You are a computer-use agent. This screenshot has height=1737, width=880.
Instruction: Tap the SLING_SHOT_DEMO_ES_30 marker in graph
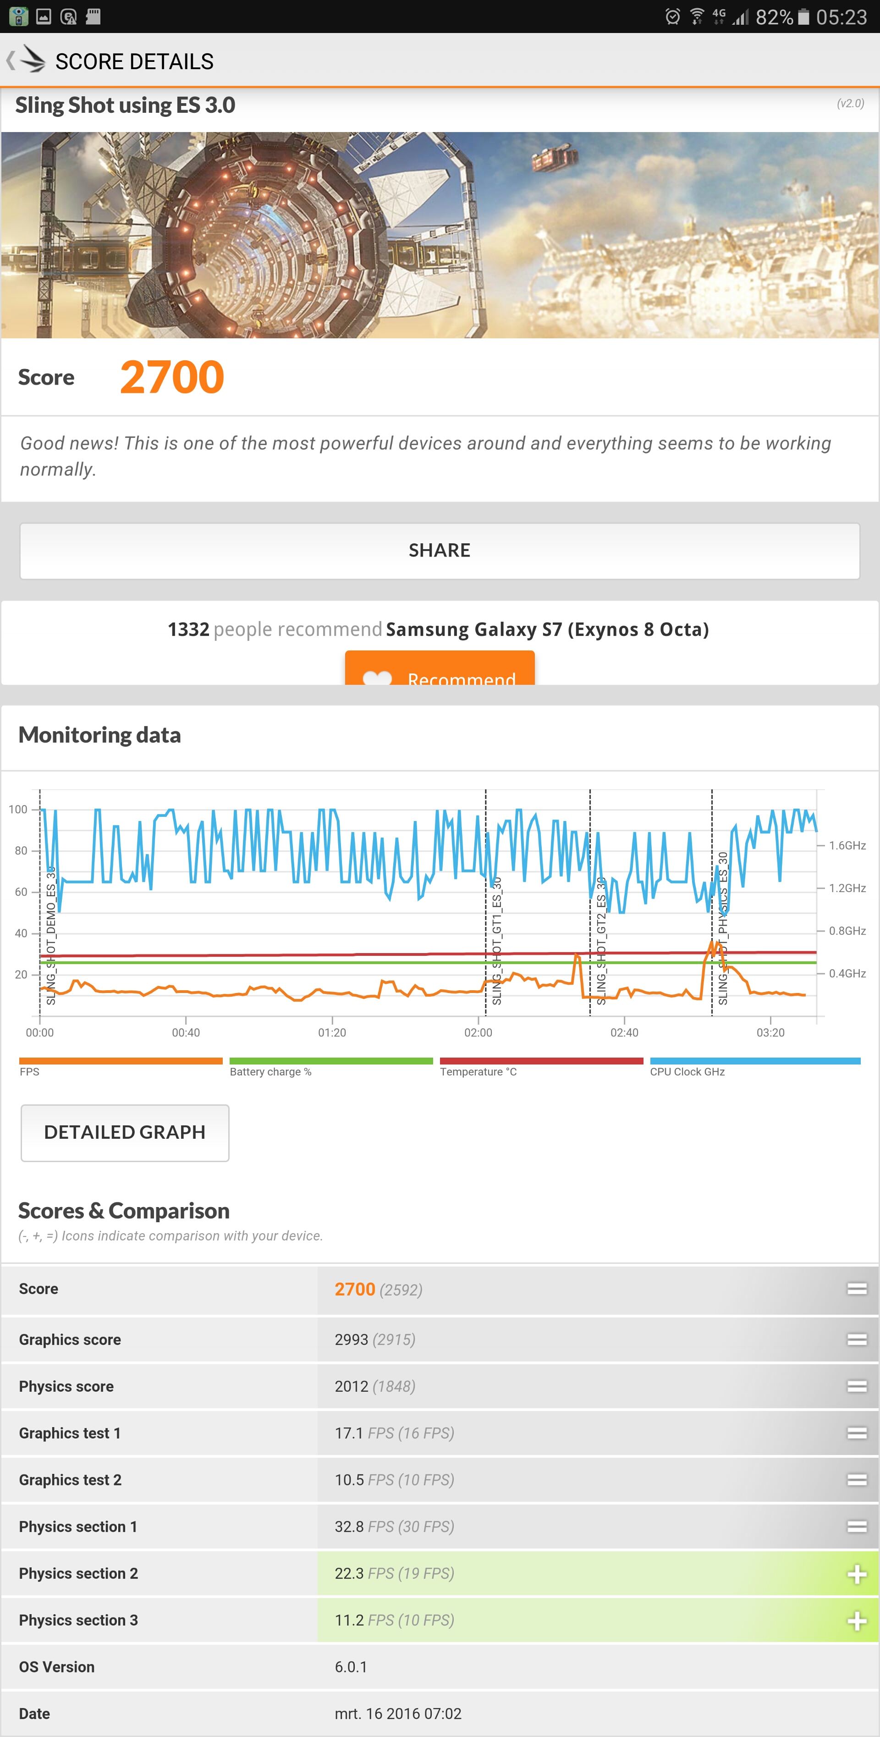(50, 935)
